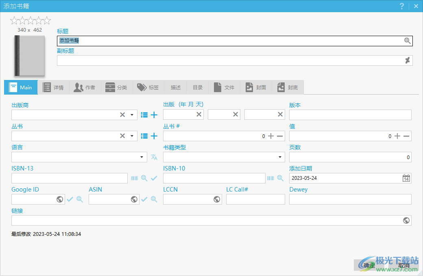Search online by ISBN-13
Viewport: 423px width, 276px height.
click(144, 178)
